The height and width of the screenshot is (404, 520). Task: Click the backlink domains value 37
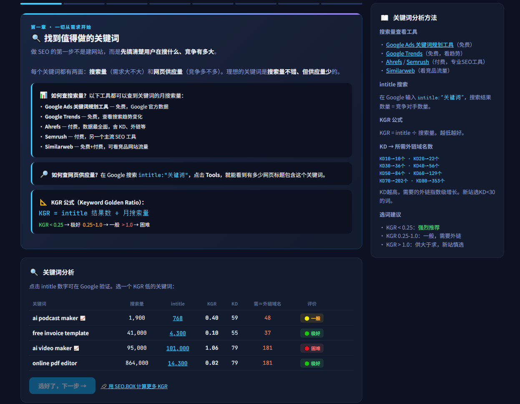point(267,333)
